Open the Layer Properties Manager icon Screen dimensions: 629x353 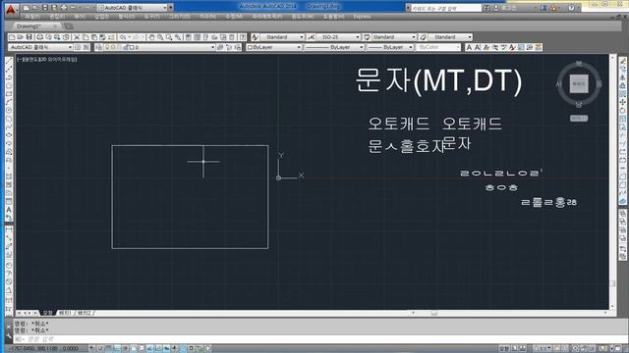coord(98,47)
